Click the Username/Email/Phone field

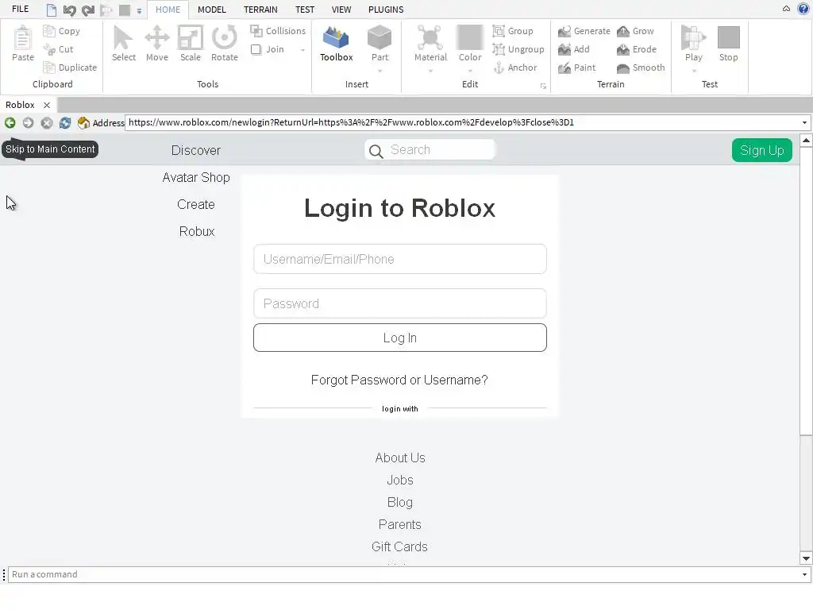400,259
